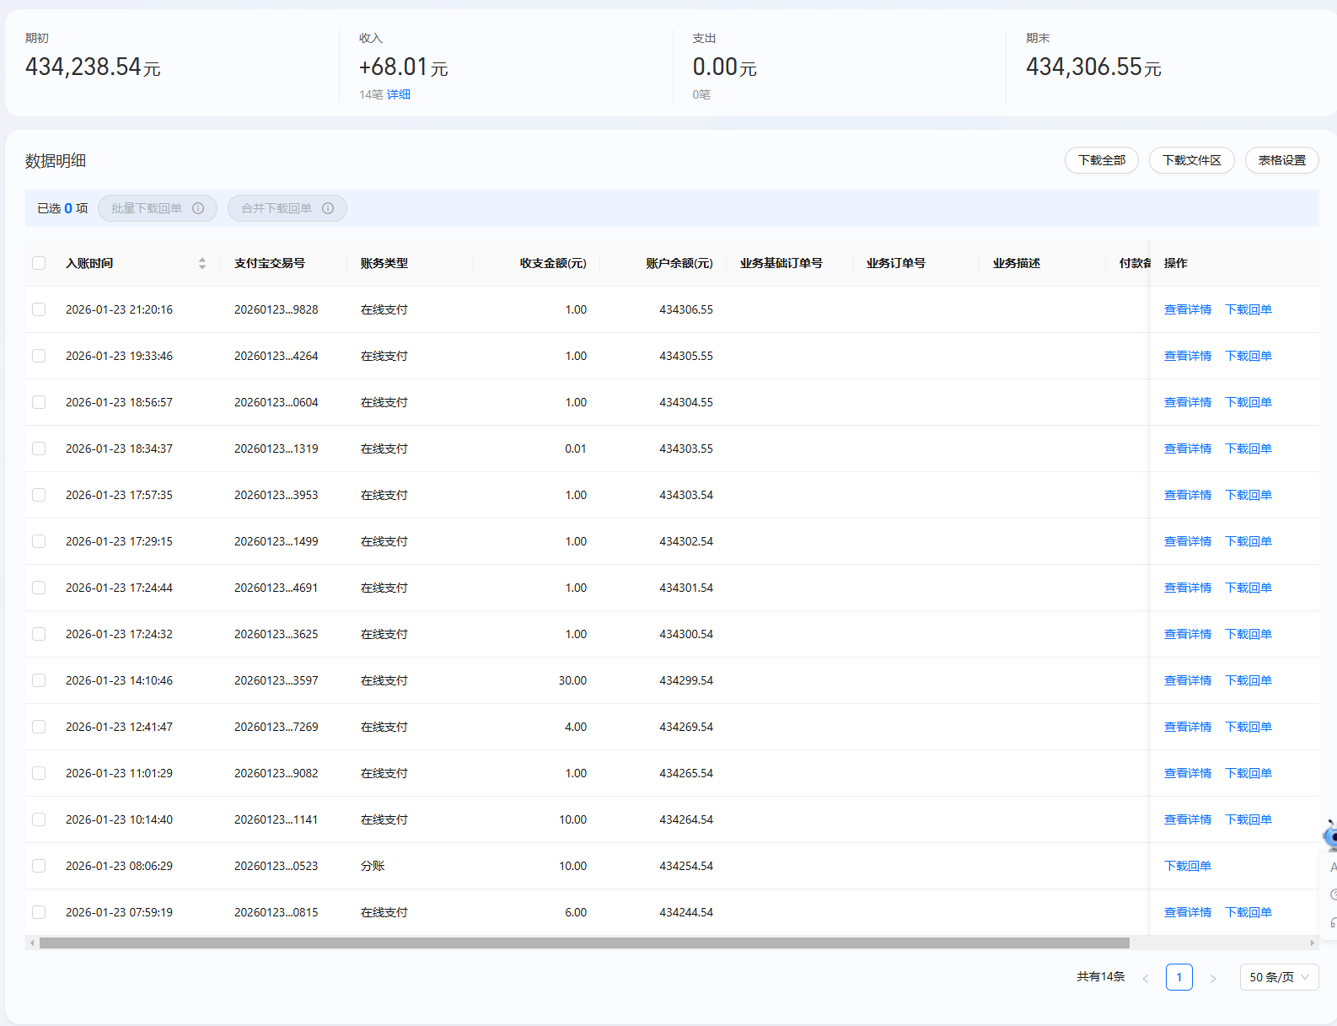
Task: Go to next page arrow
Action: point(1212,978)
